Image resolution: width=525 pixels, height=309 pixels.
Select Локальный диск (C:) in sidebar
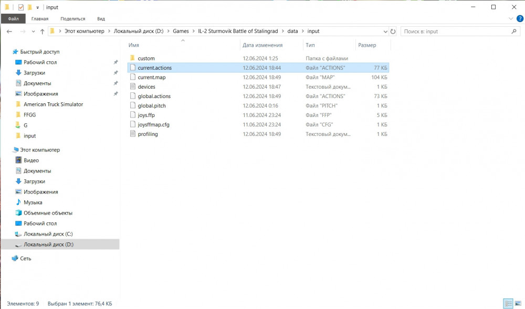pyautogui.click(x=48, y=234)
